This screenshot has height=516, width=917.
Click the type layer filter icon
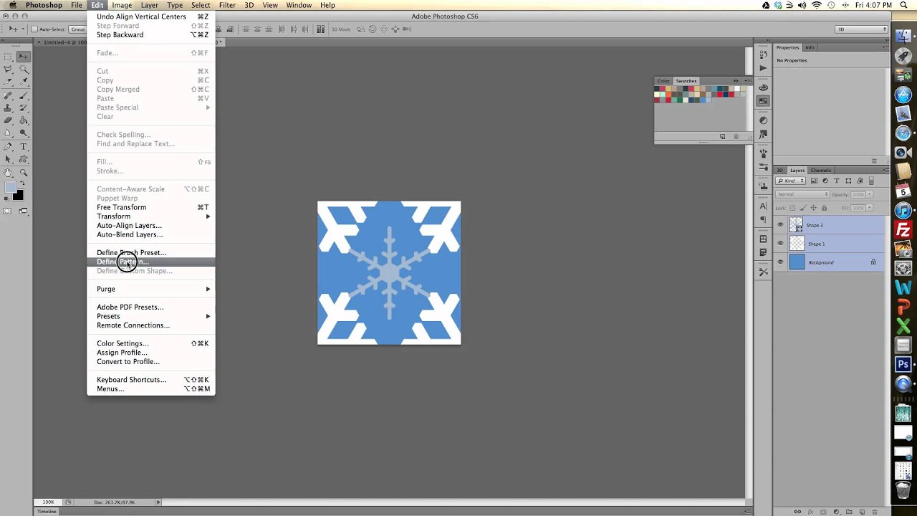837,181
